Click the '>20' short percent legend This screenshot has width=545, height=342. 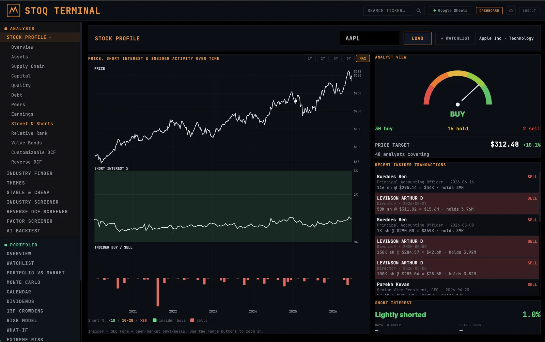pyautogui.click(x=143, y=321)
